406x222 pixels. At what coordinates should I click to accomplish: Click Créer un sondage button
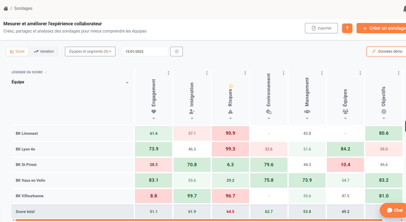click(382, 28)
